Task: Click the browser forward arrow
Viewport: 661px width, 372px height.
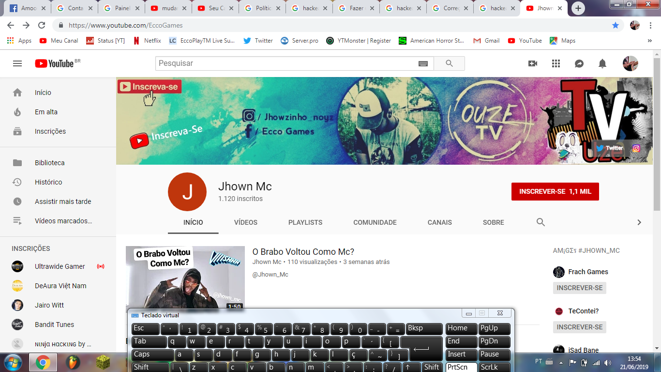Action: (x=26, y=25)
